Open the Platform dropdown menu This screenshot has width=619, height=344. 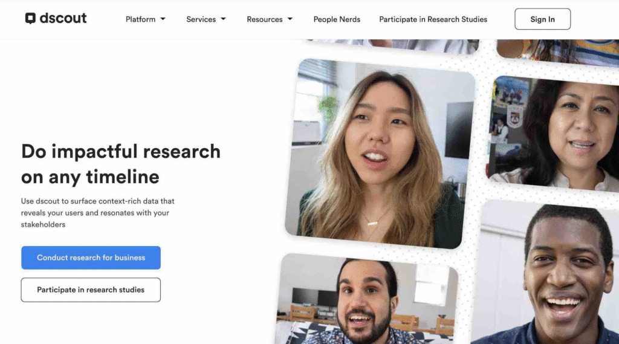point(145,19)
